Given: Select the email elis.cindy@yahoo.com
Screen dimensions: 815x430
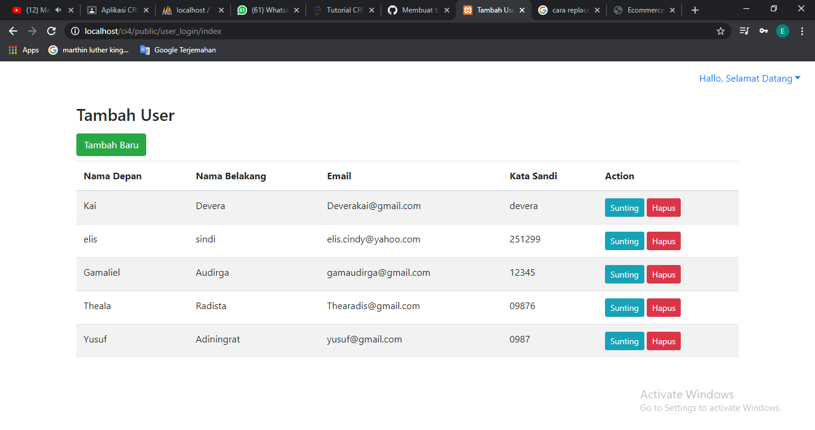Looking at the screenshot, I should pos(373,239).
